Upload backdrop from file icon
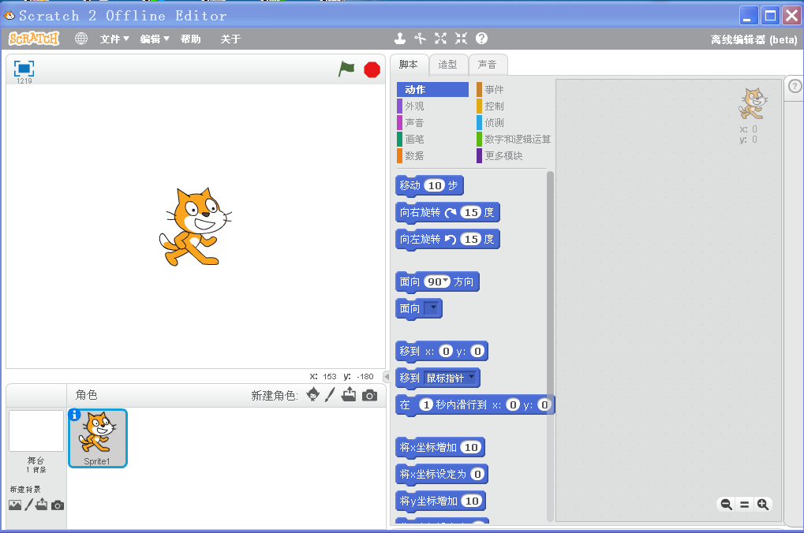The image size is (804, 533). point(42,505)
